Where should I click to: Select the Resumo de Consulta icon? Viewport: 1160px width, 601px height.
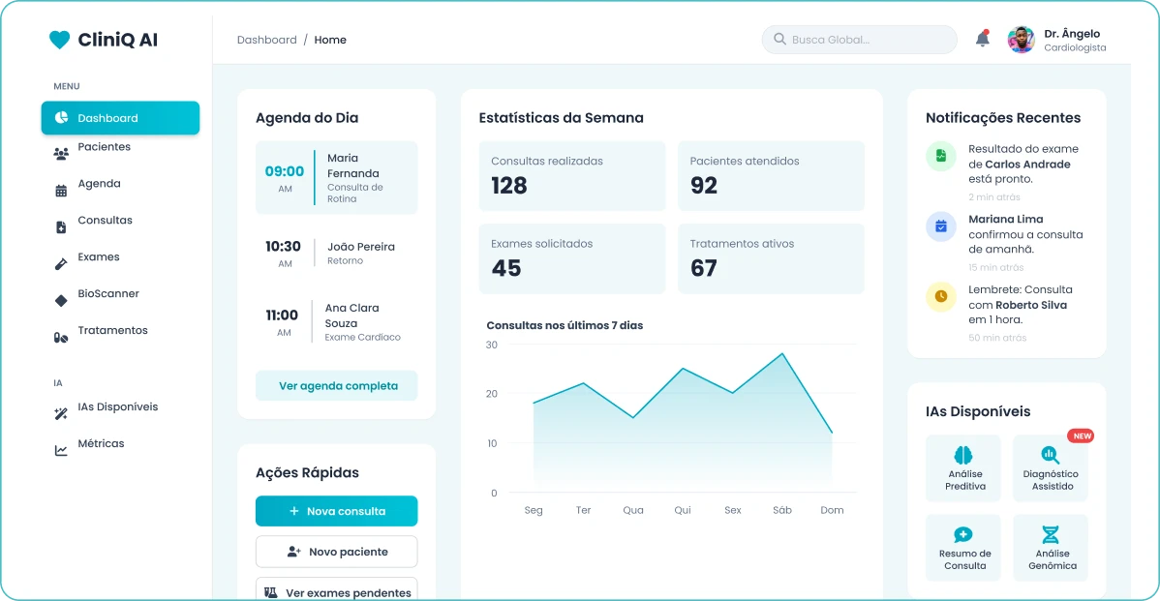pyautogui.click(x=963, y=535)
